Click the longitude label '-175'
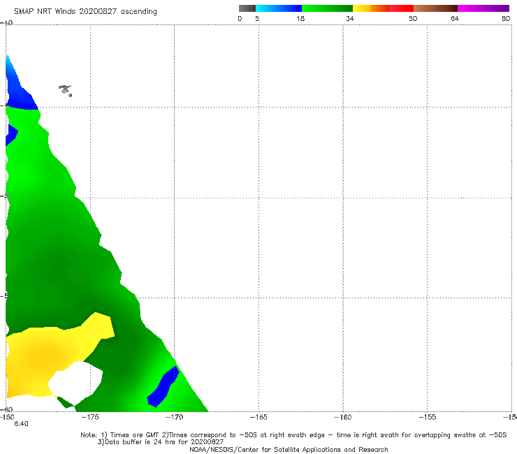Viewport: 517px width, 454px height. (x=90, y=417)
